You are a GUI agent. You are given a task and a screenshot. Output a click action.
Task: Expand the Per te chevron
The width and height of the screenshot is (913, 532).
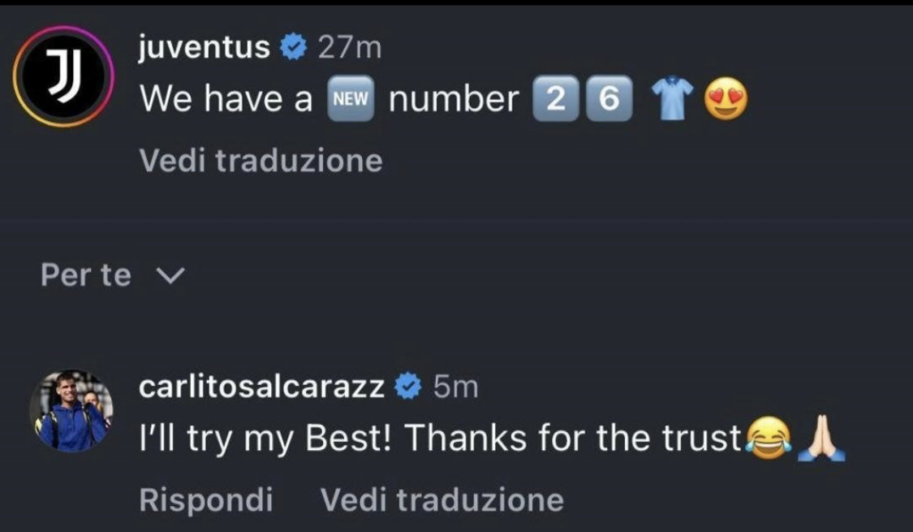(169, 277)
